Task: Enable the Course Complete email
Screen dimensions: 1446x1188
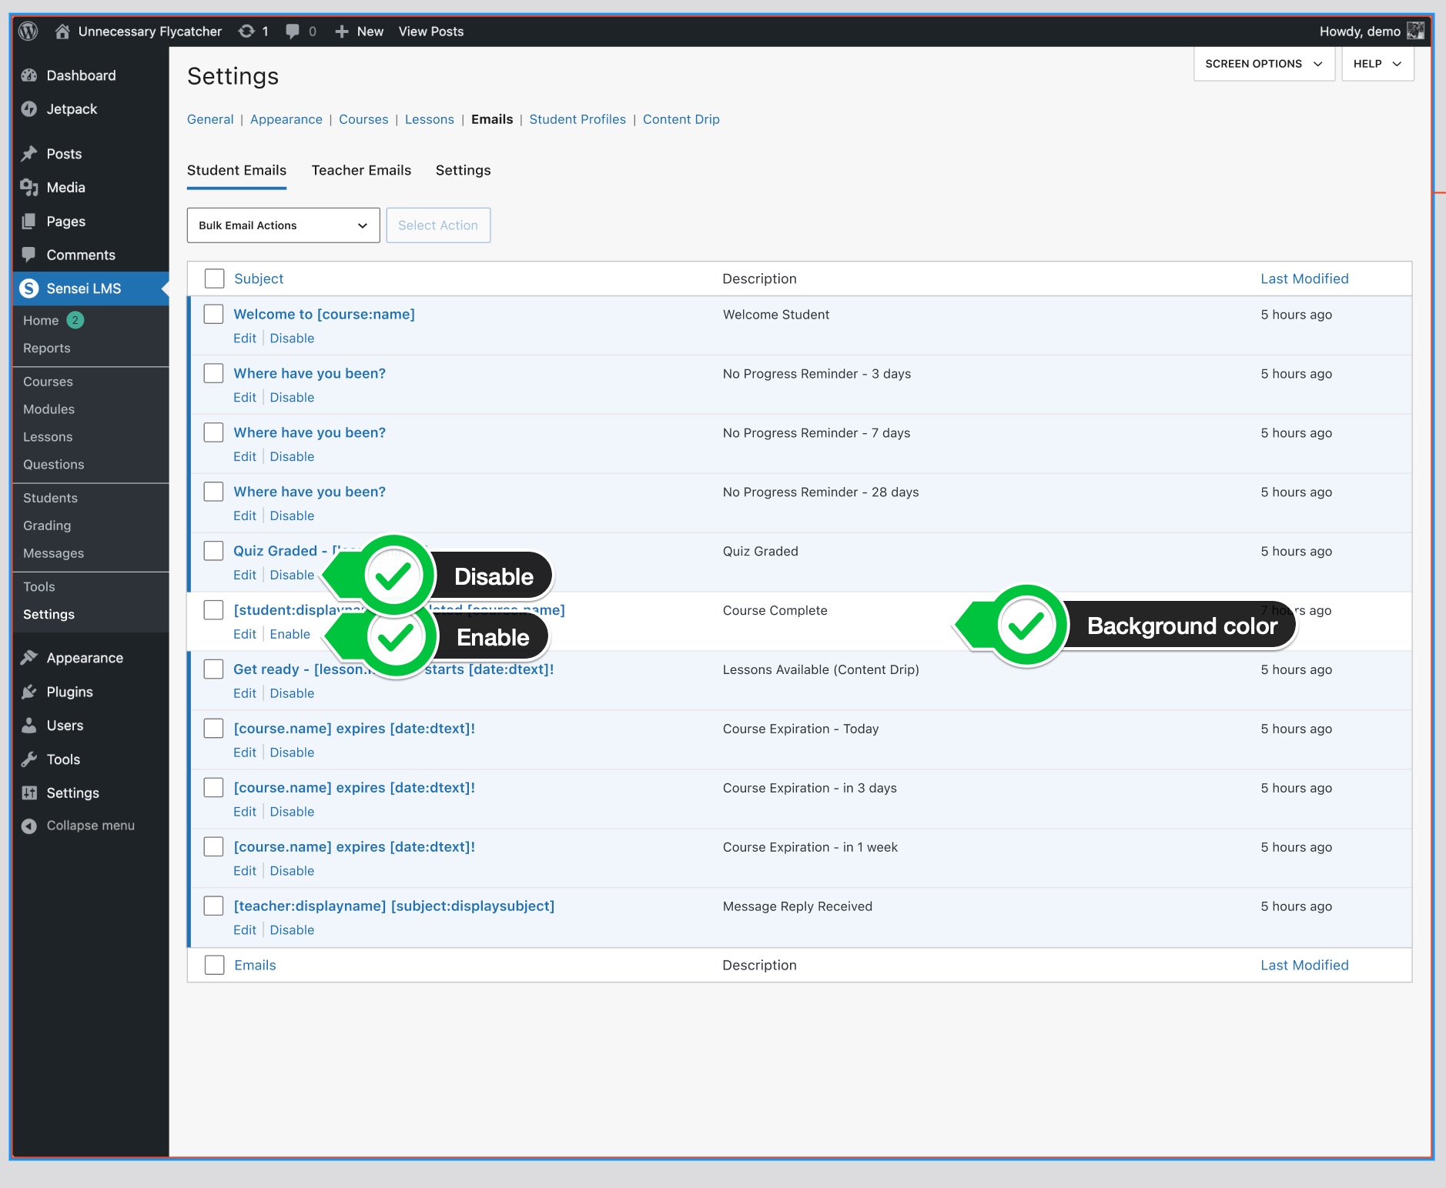Action: coord(290,634)
